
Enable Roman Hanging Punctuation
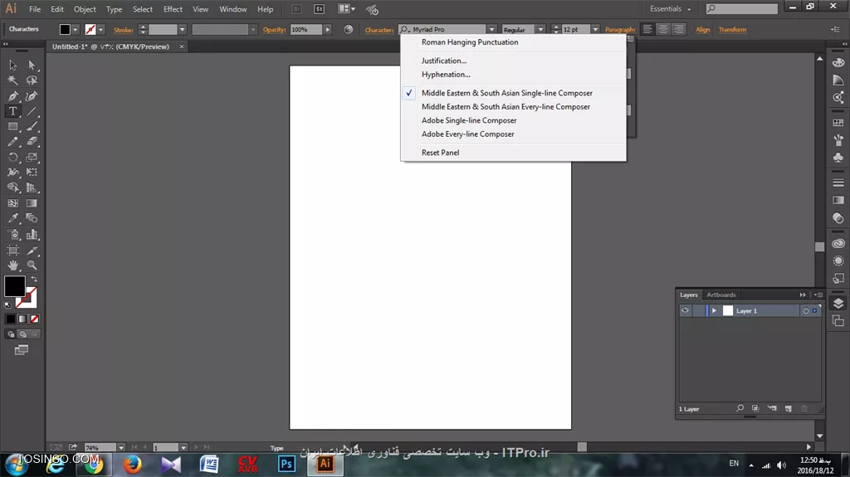tap(470, 42)
